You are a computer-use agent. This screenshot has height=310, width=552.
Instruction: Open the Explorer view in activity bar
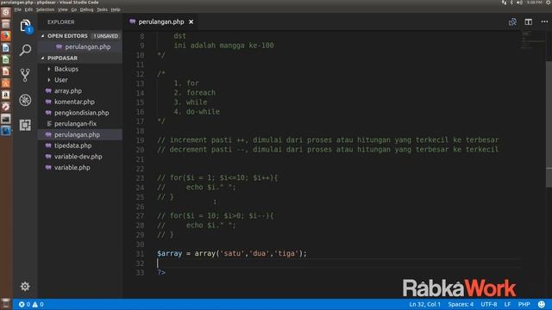(25, 26)
